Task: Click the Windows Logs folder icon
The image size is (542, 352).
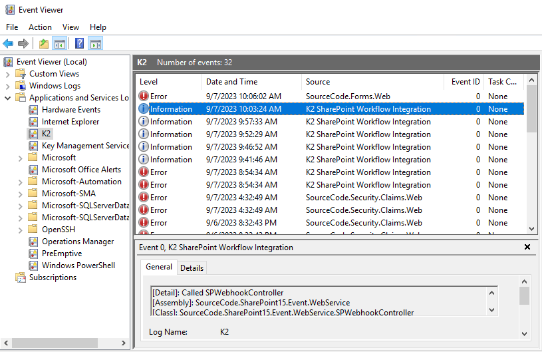Action: click(21, 86)
